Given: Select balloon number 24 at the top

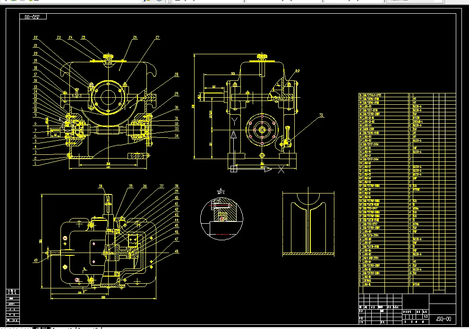Looking at the screenshot, I should pos(70,37).
